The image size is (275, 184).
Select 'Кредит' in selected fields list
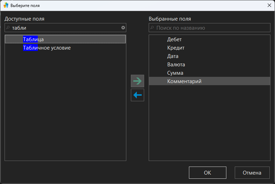pos(176,48)
